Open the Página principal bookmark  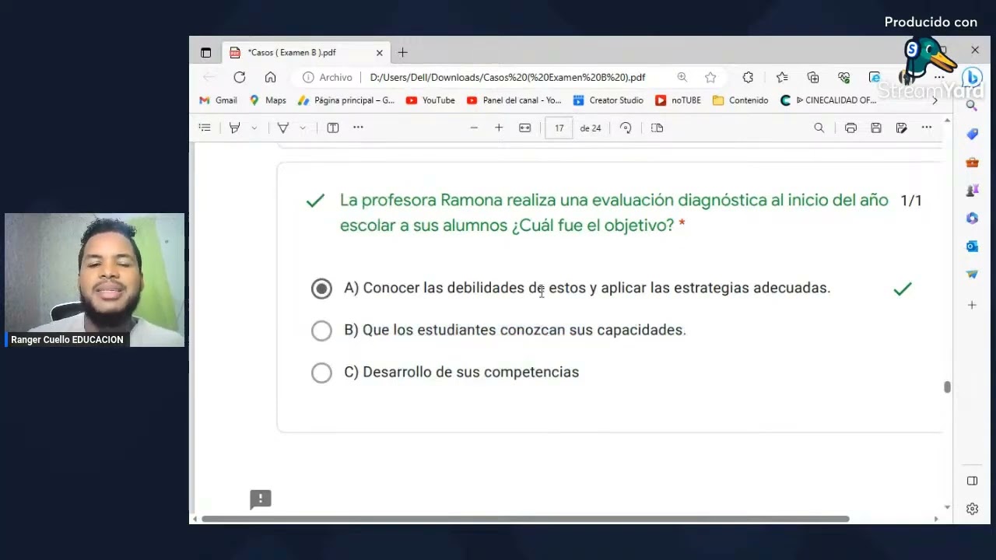(346, 100)
